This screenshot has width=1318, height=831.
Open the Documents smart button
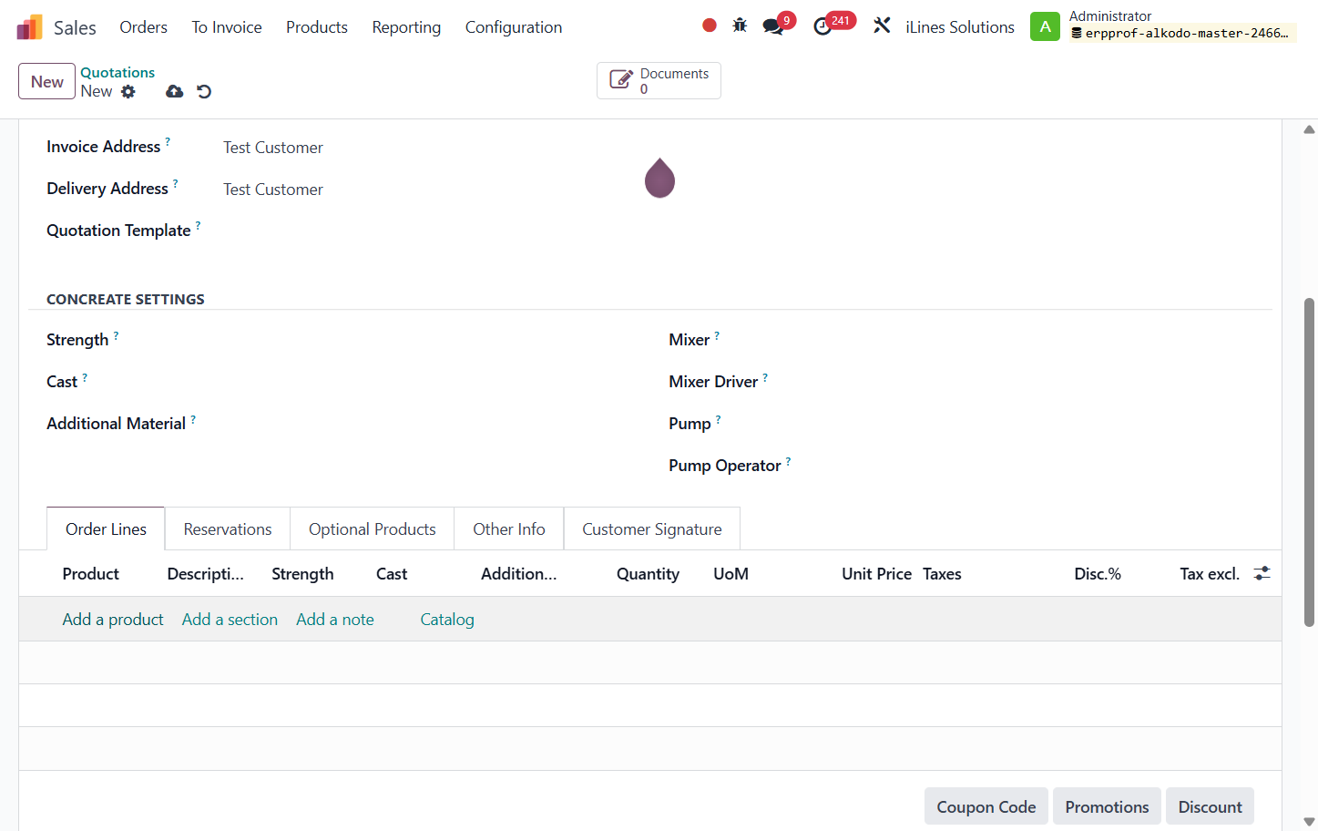pos(659,80)
